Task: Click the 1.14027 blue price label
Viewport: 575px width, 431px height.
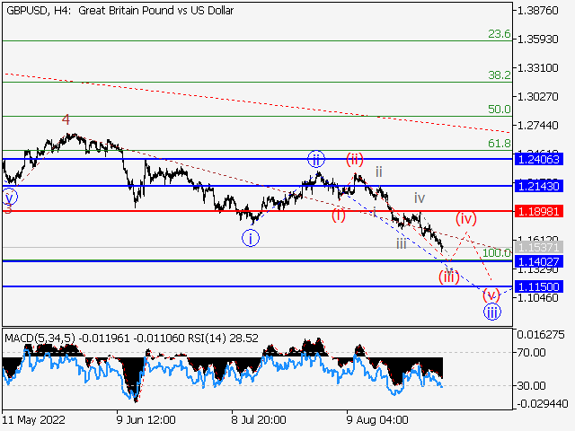Action: [539, 261]
